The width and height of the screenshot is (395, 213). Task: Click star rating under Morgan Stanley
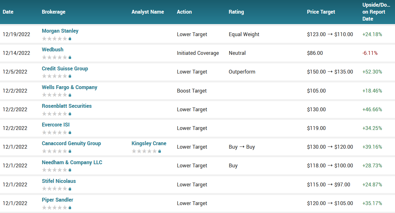point(55,39)
